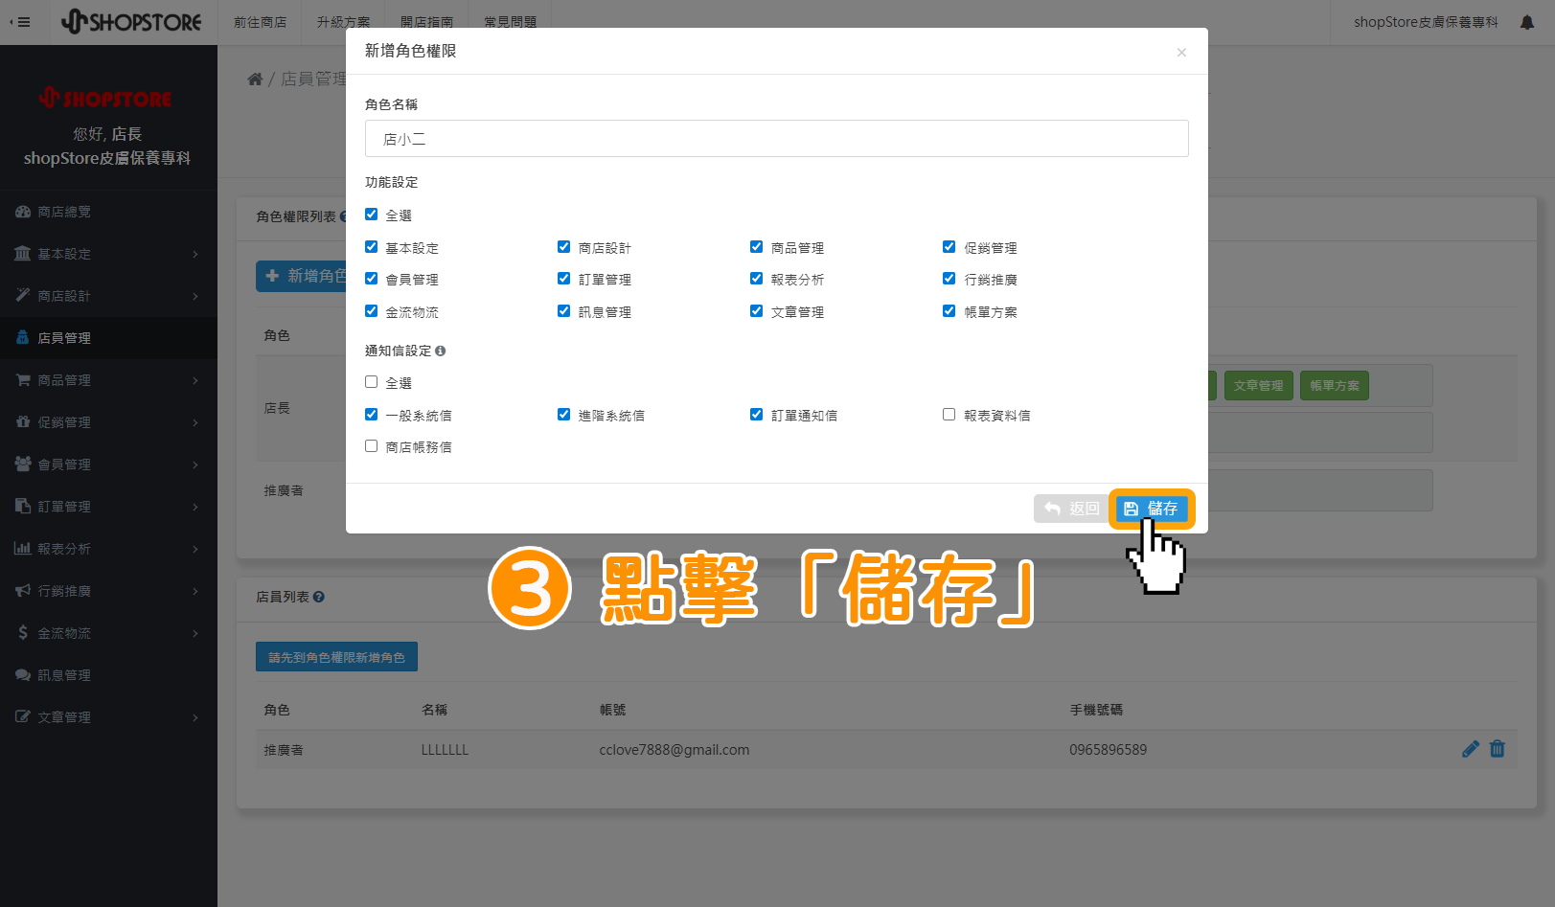Click the ShopStore logo in header
Screen dimensions: 1555x907
click(131, 22)
